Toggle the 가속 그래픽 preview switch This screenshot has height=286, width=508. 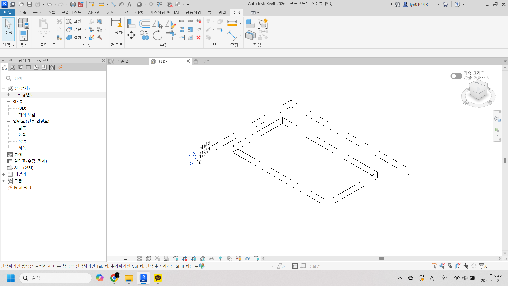(456, 76)
